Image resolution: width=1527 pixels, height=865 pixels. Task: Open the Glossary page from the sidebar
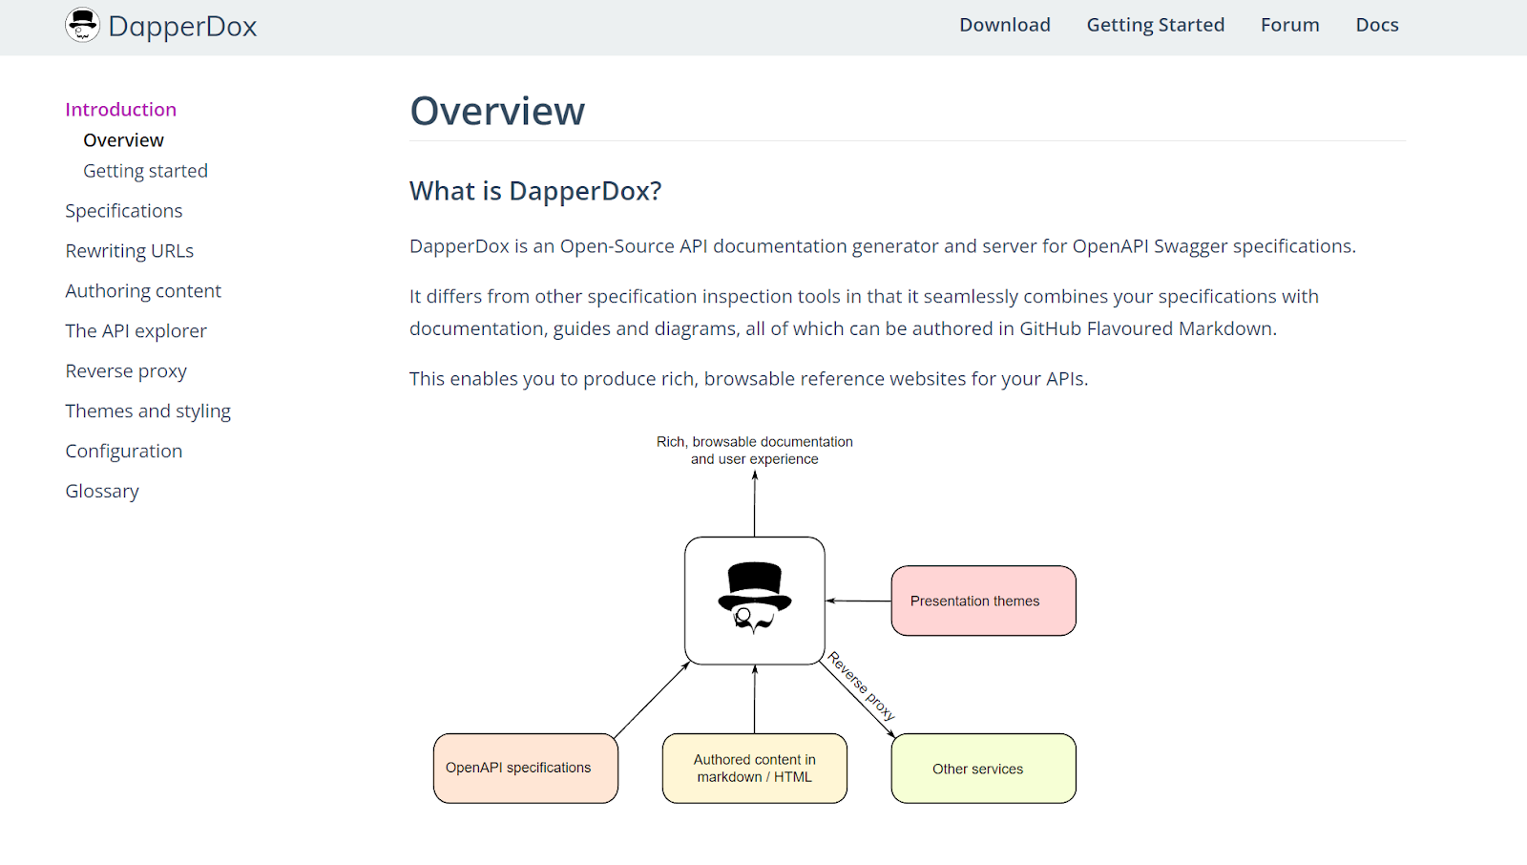point(101,491)
